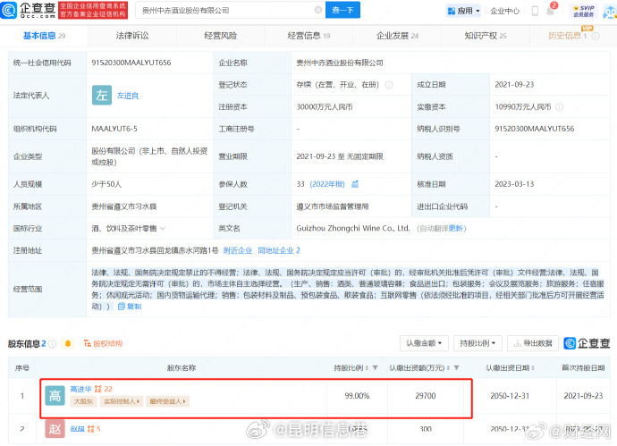Click 更新 link for English name
The height and width of the screenshot is (446, 617).
456,229
